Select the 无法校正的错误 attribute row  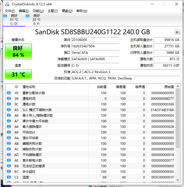coord(90,166)
